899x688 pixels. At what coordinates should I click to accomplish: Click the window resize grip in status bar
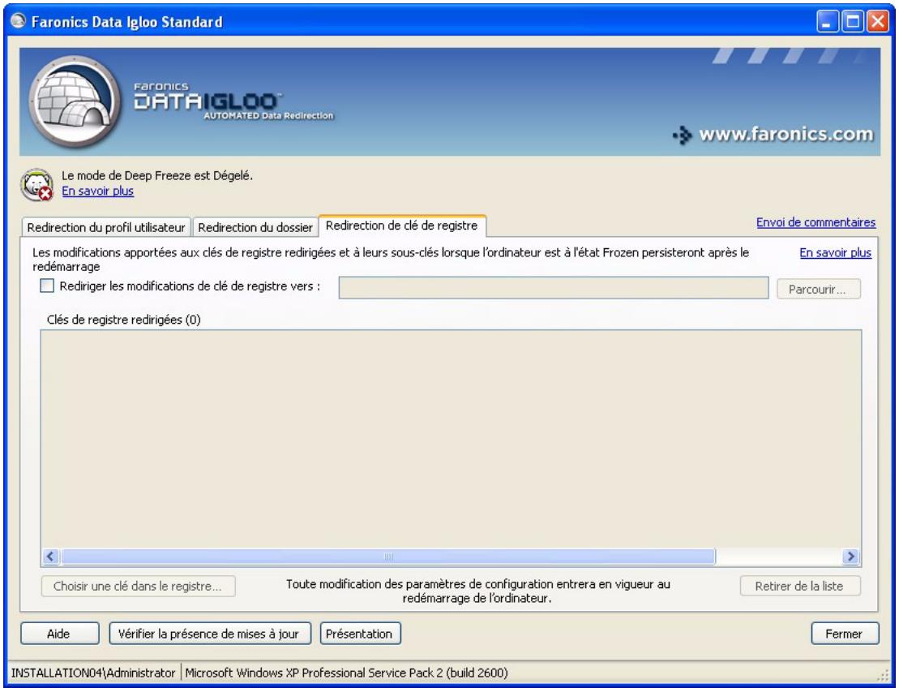882,675
